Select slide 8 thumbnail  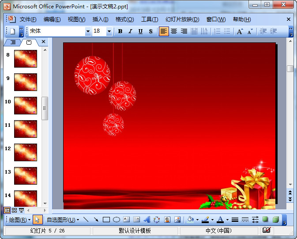[x=26, y=59]
